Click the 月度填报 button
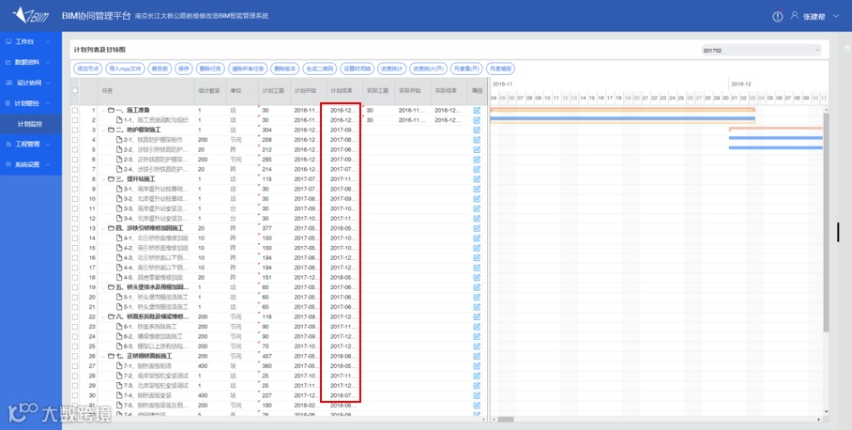This screenshot has height=430, width=852. tap(500, 69)
